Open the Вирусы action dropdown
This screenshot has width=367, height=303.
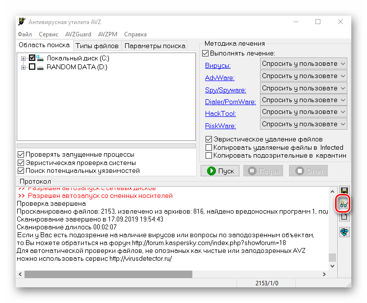click(303, 63)
